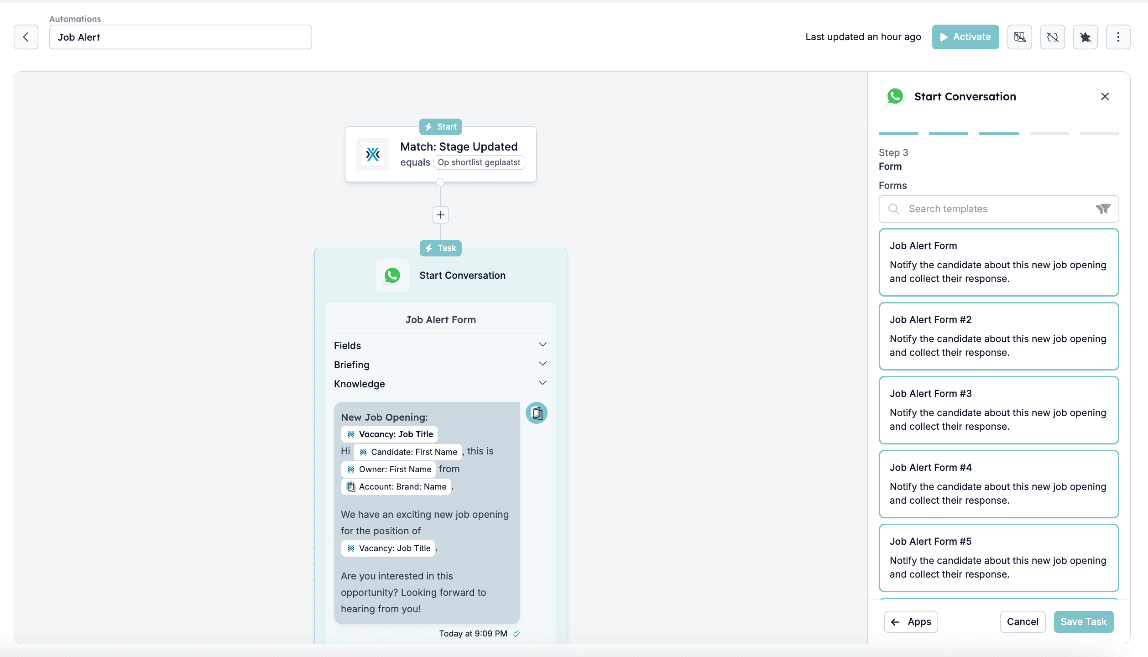Activate the automation

(965, 37)
